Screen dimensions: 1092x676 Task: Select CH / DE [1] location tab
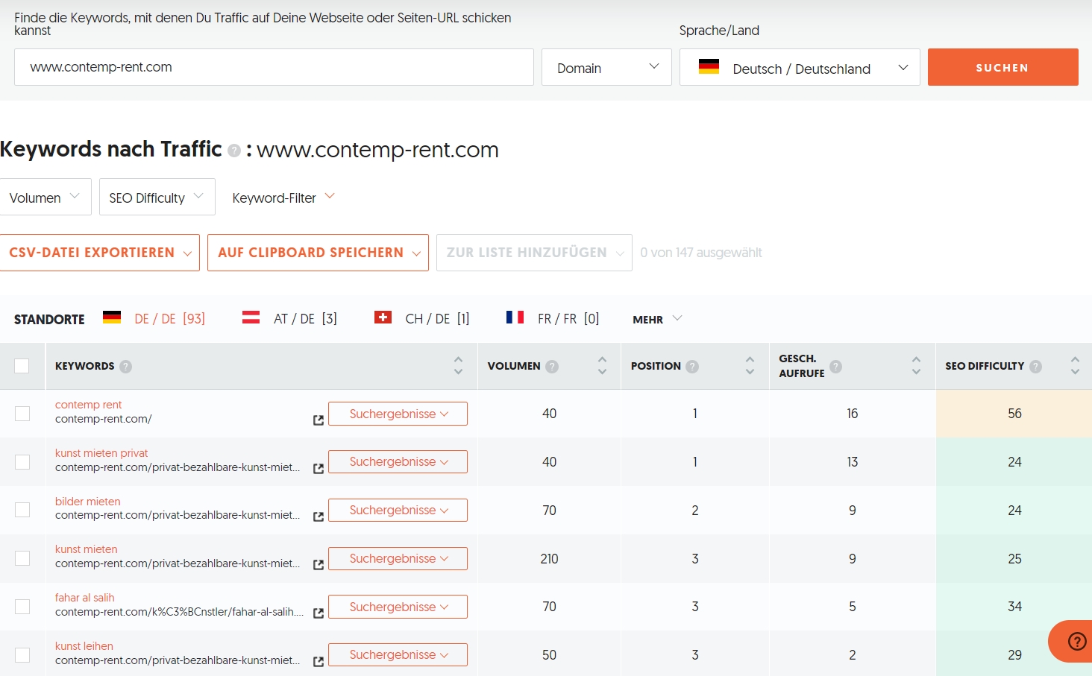tap(422, 318)
